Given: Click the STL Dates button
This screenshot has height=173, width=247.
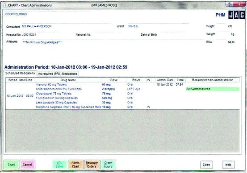Looking at the screenshot, I should coord(59,165).
